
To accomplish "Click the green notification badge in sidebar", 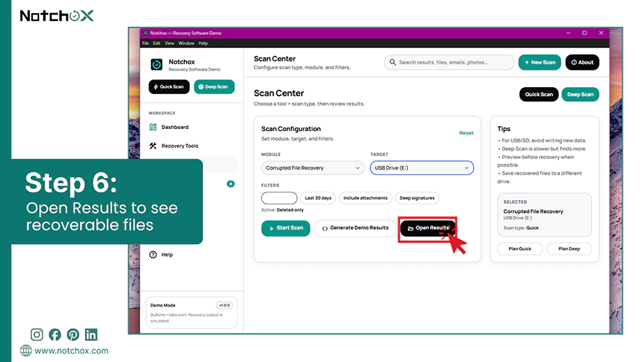I will click(231, 183).
